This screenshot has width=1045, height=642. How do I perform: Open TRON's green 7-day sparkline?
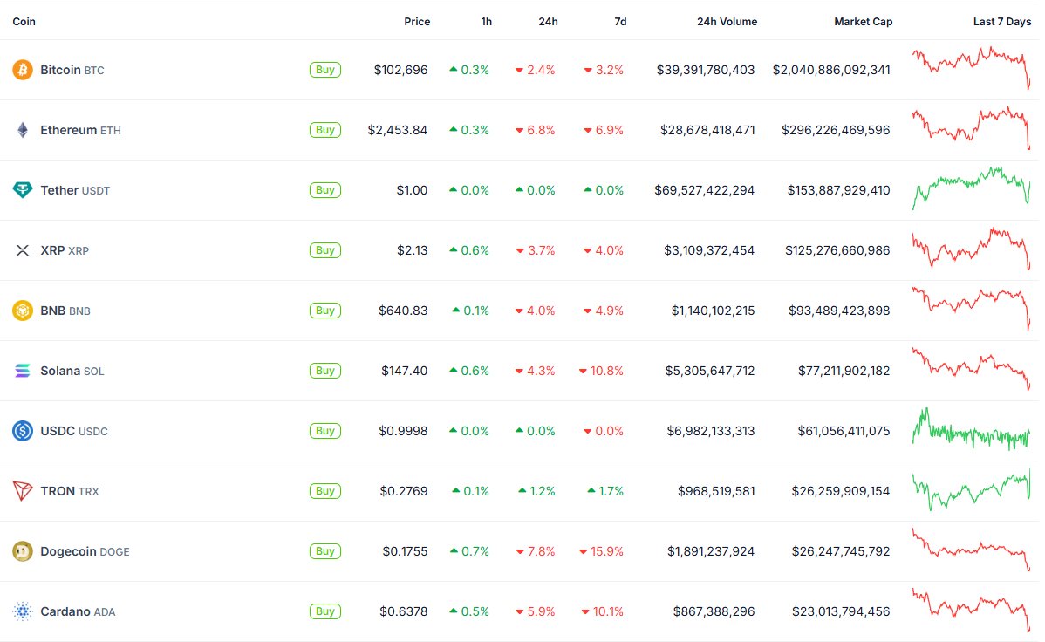971,488
